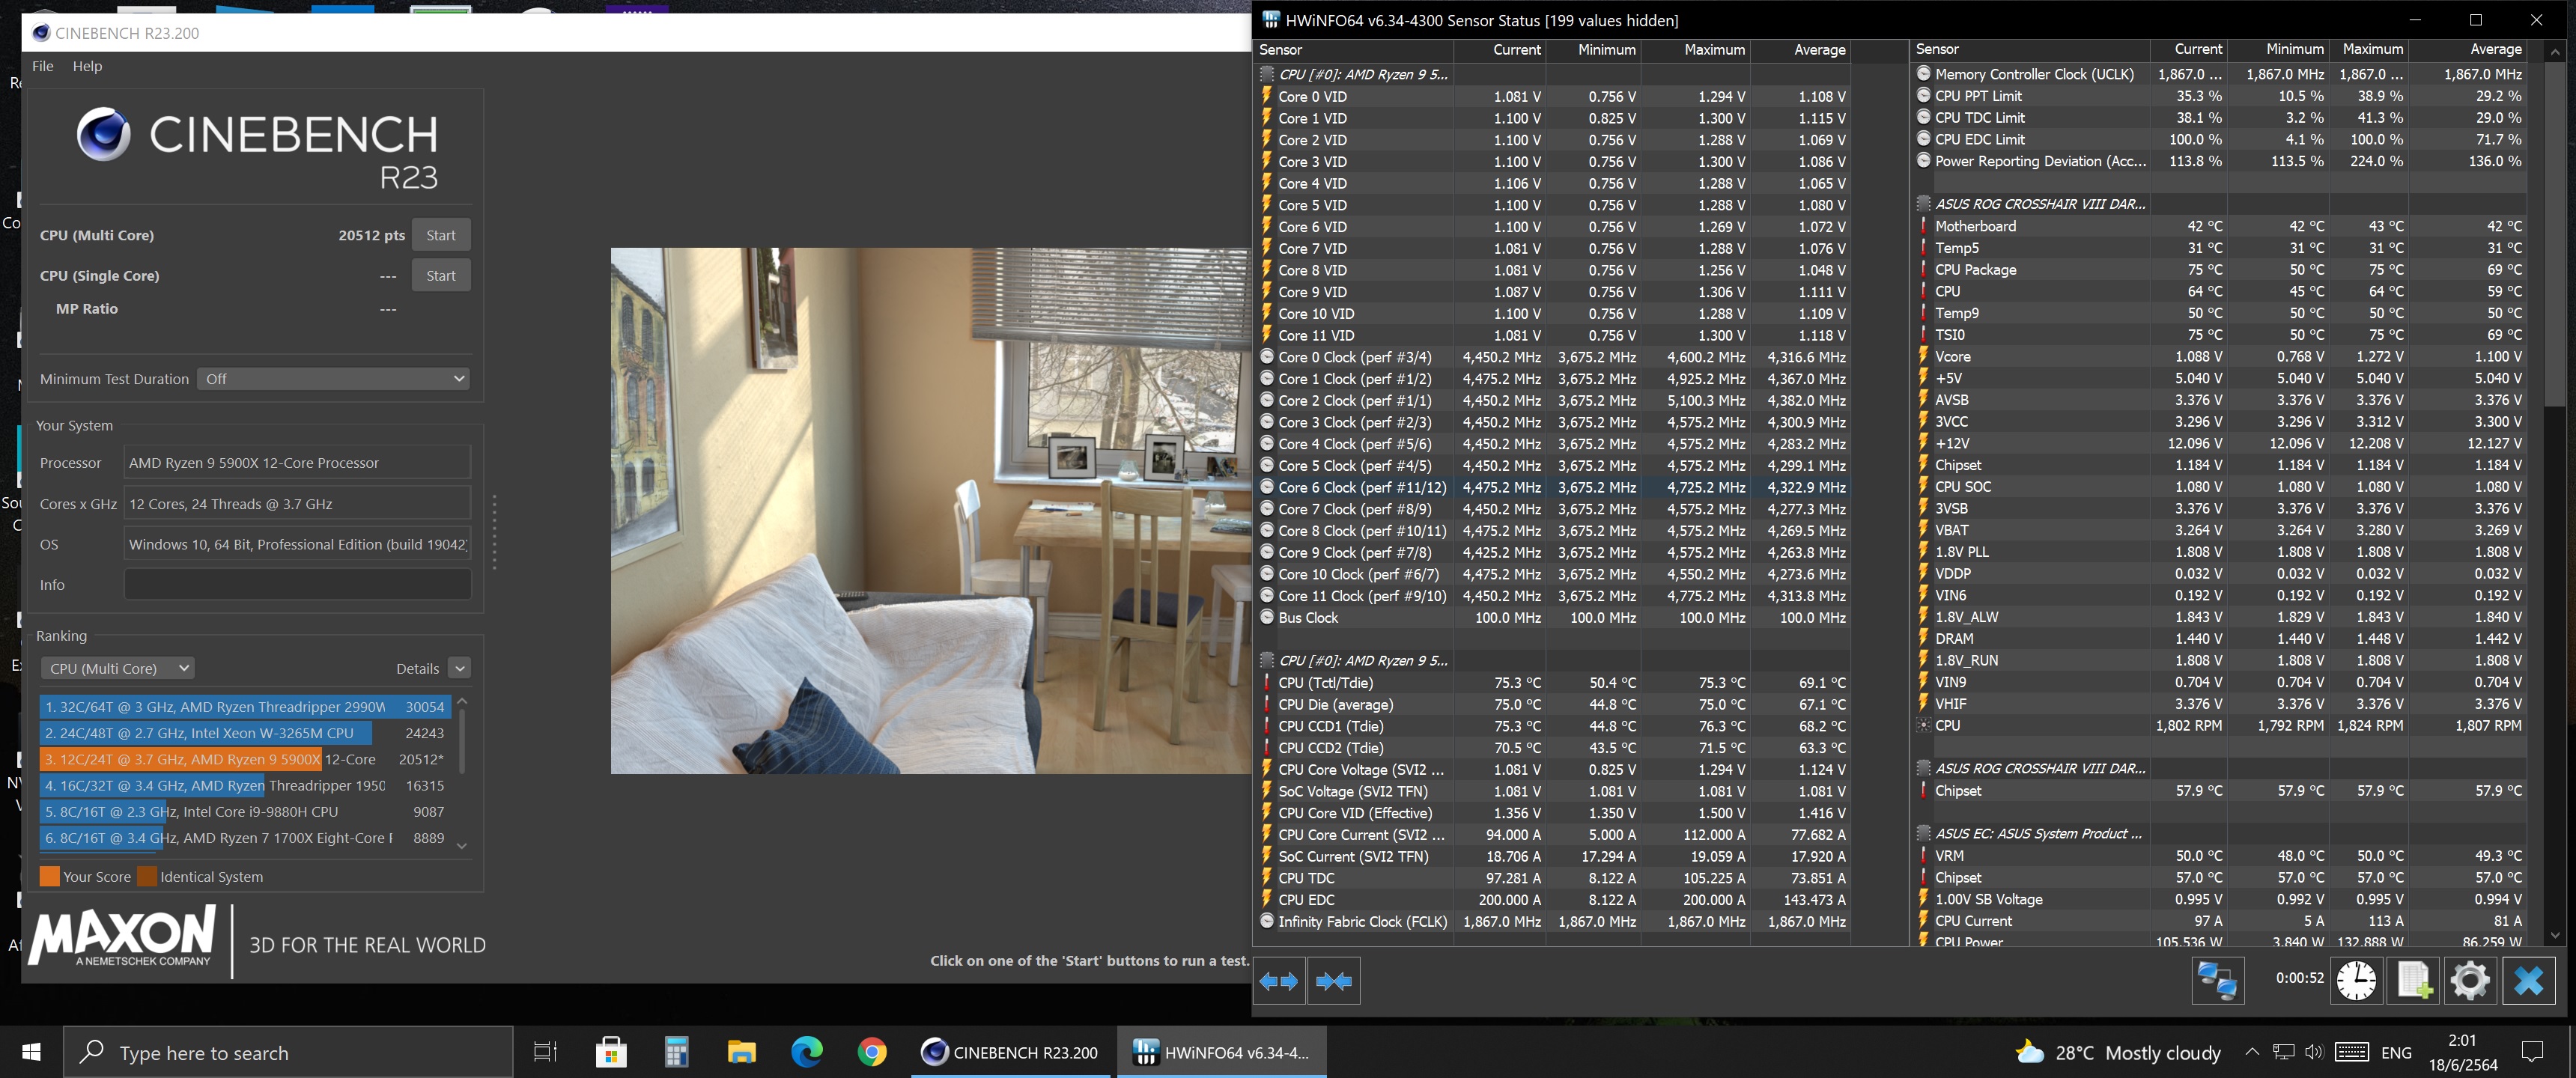Viewport: 2576px width, 1078px height.
Task: Open the Minimum Test Duration dropdown
Action: [x=333, y=379]
